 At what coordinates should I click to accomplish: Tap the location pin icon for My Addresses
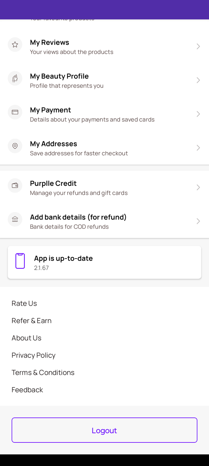15,146
